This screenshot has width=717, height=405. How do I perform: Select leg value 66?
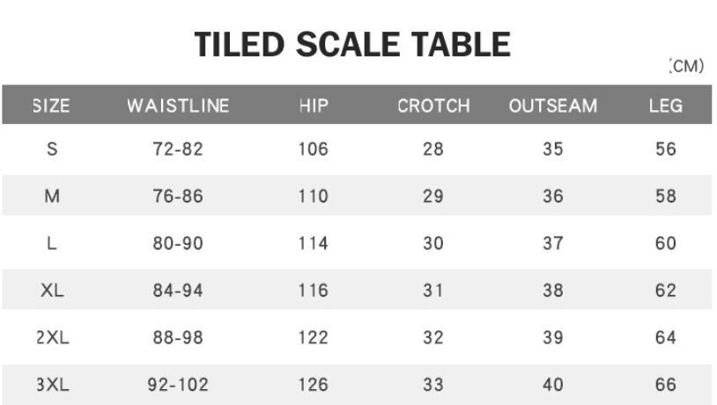click(x=665, y=385)
